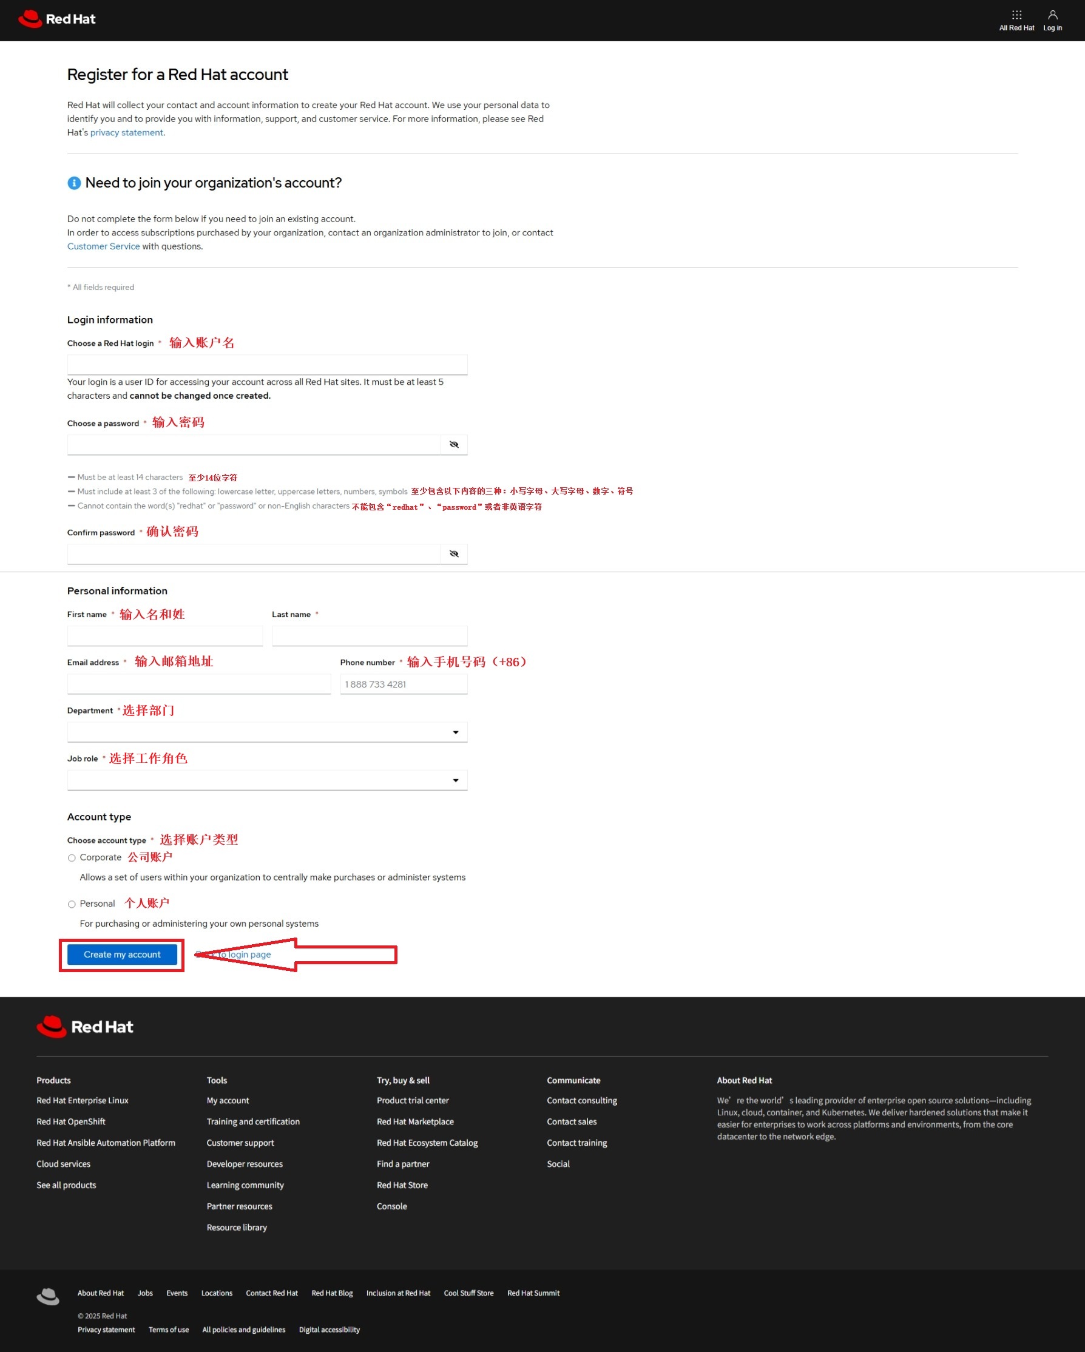This screenshot has height=1352, width=1085.
Task: Click the Choose a password input field
Action: [x=254, y=445]
